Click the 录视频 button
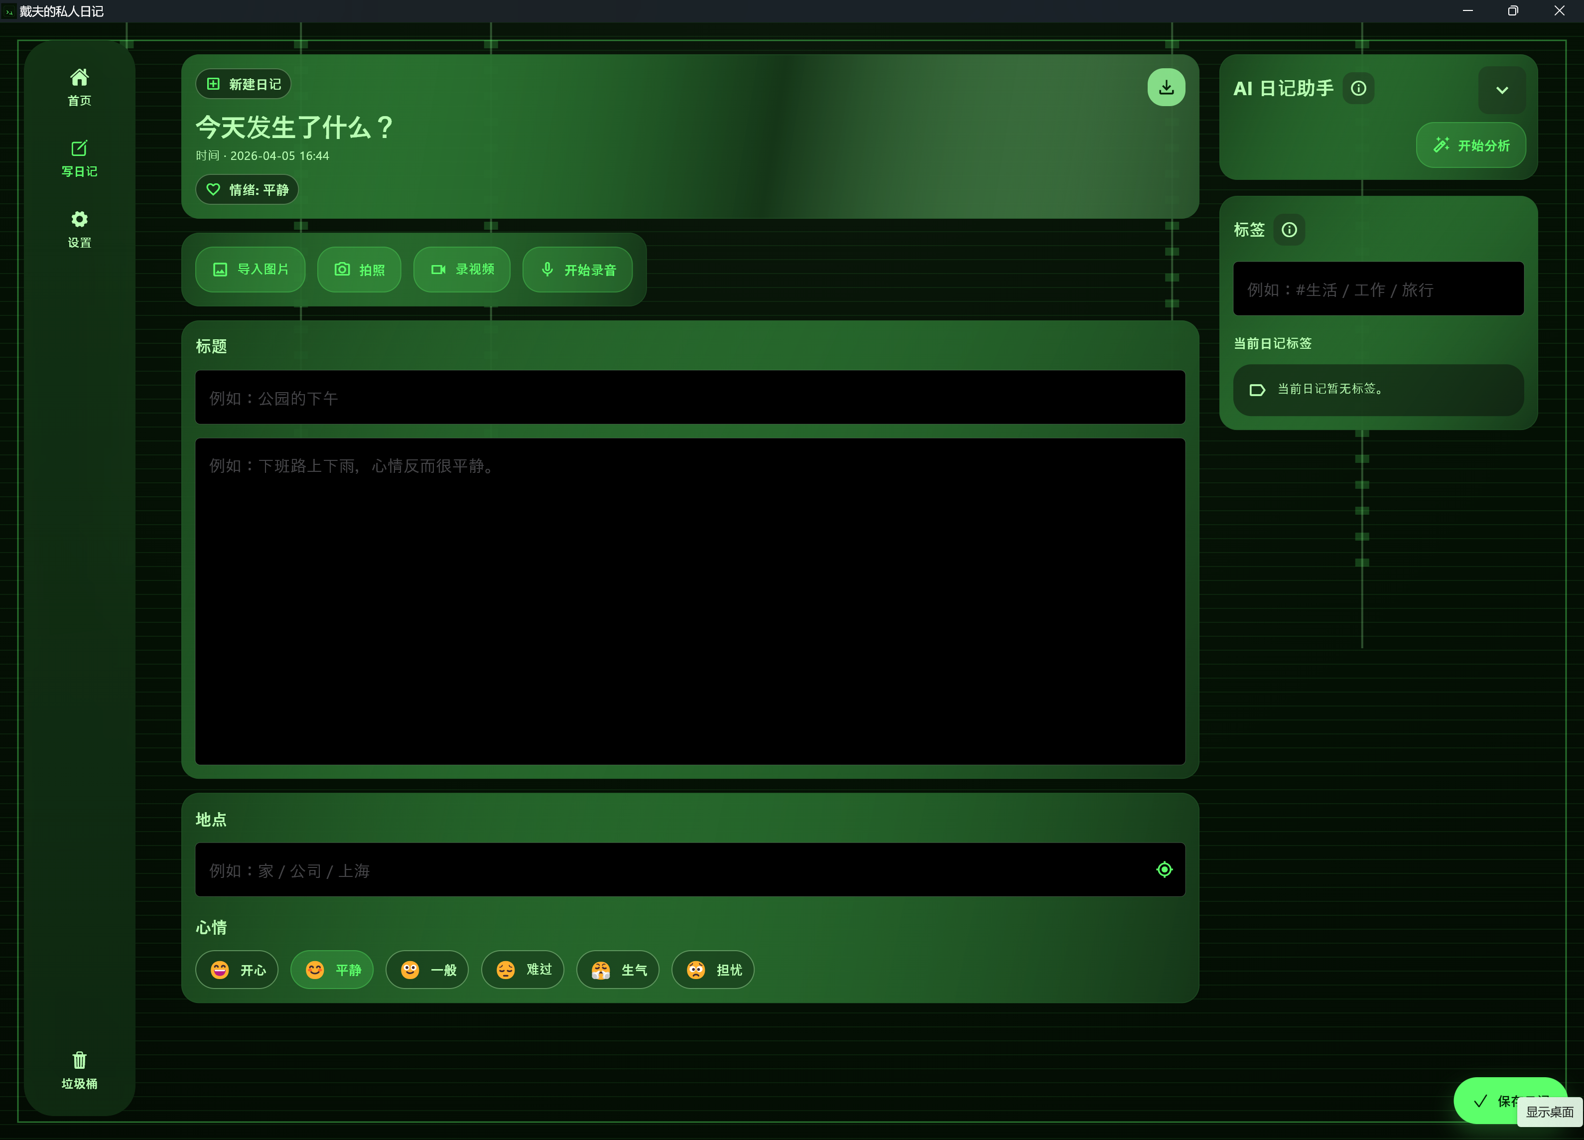The width and height of the screenshot is (1584, 1140). click(x=462, y=270)
